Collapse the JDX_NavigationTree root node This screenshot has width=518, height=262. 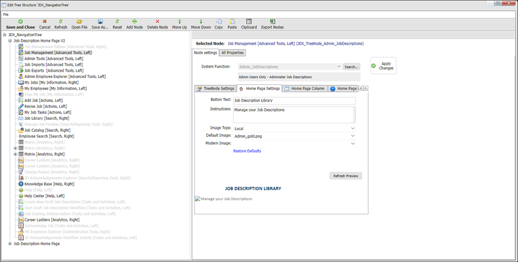[5, 34]
